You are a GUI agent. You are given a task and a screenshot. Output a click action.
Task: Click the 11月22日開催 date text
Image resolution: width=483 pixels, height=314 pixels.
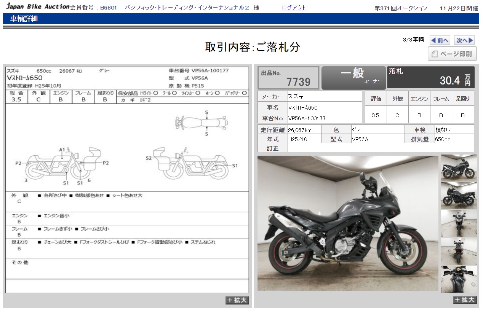coord(459,8)
